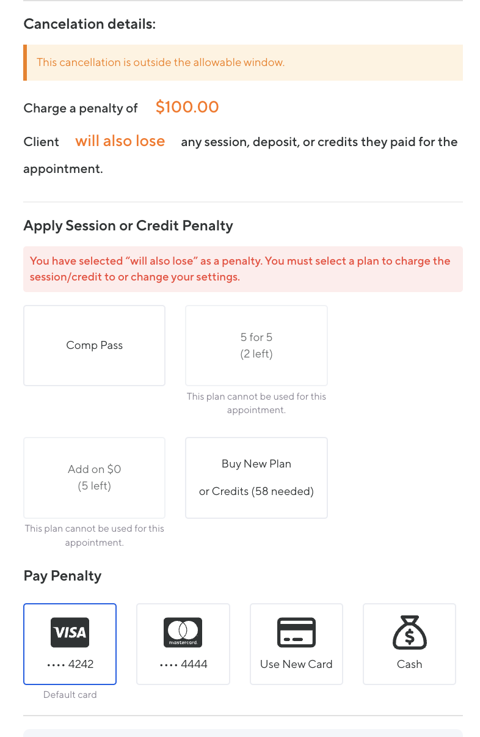Screen dimensions: 480x737
Task: Click the "Cancelation details:" heading
Action: point(90,24)
